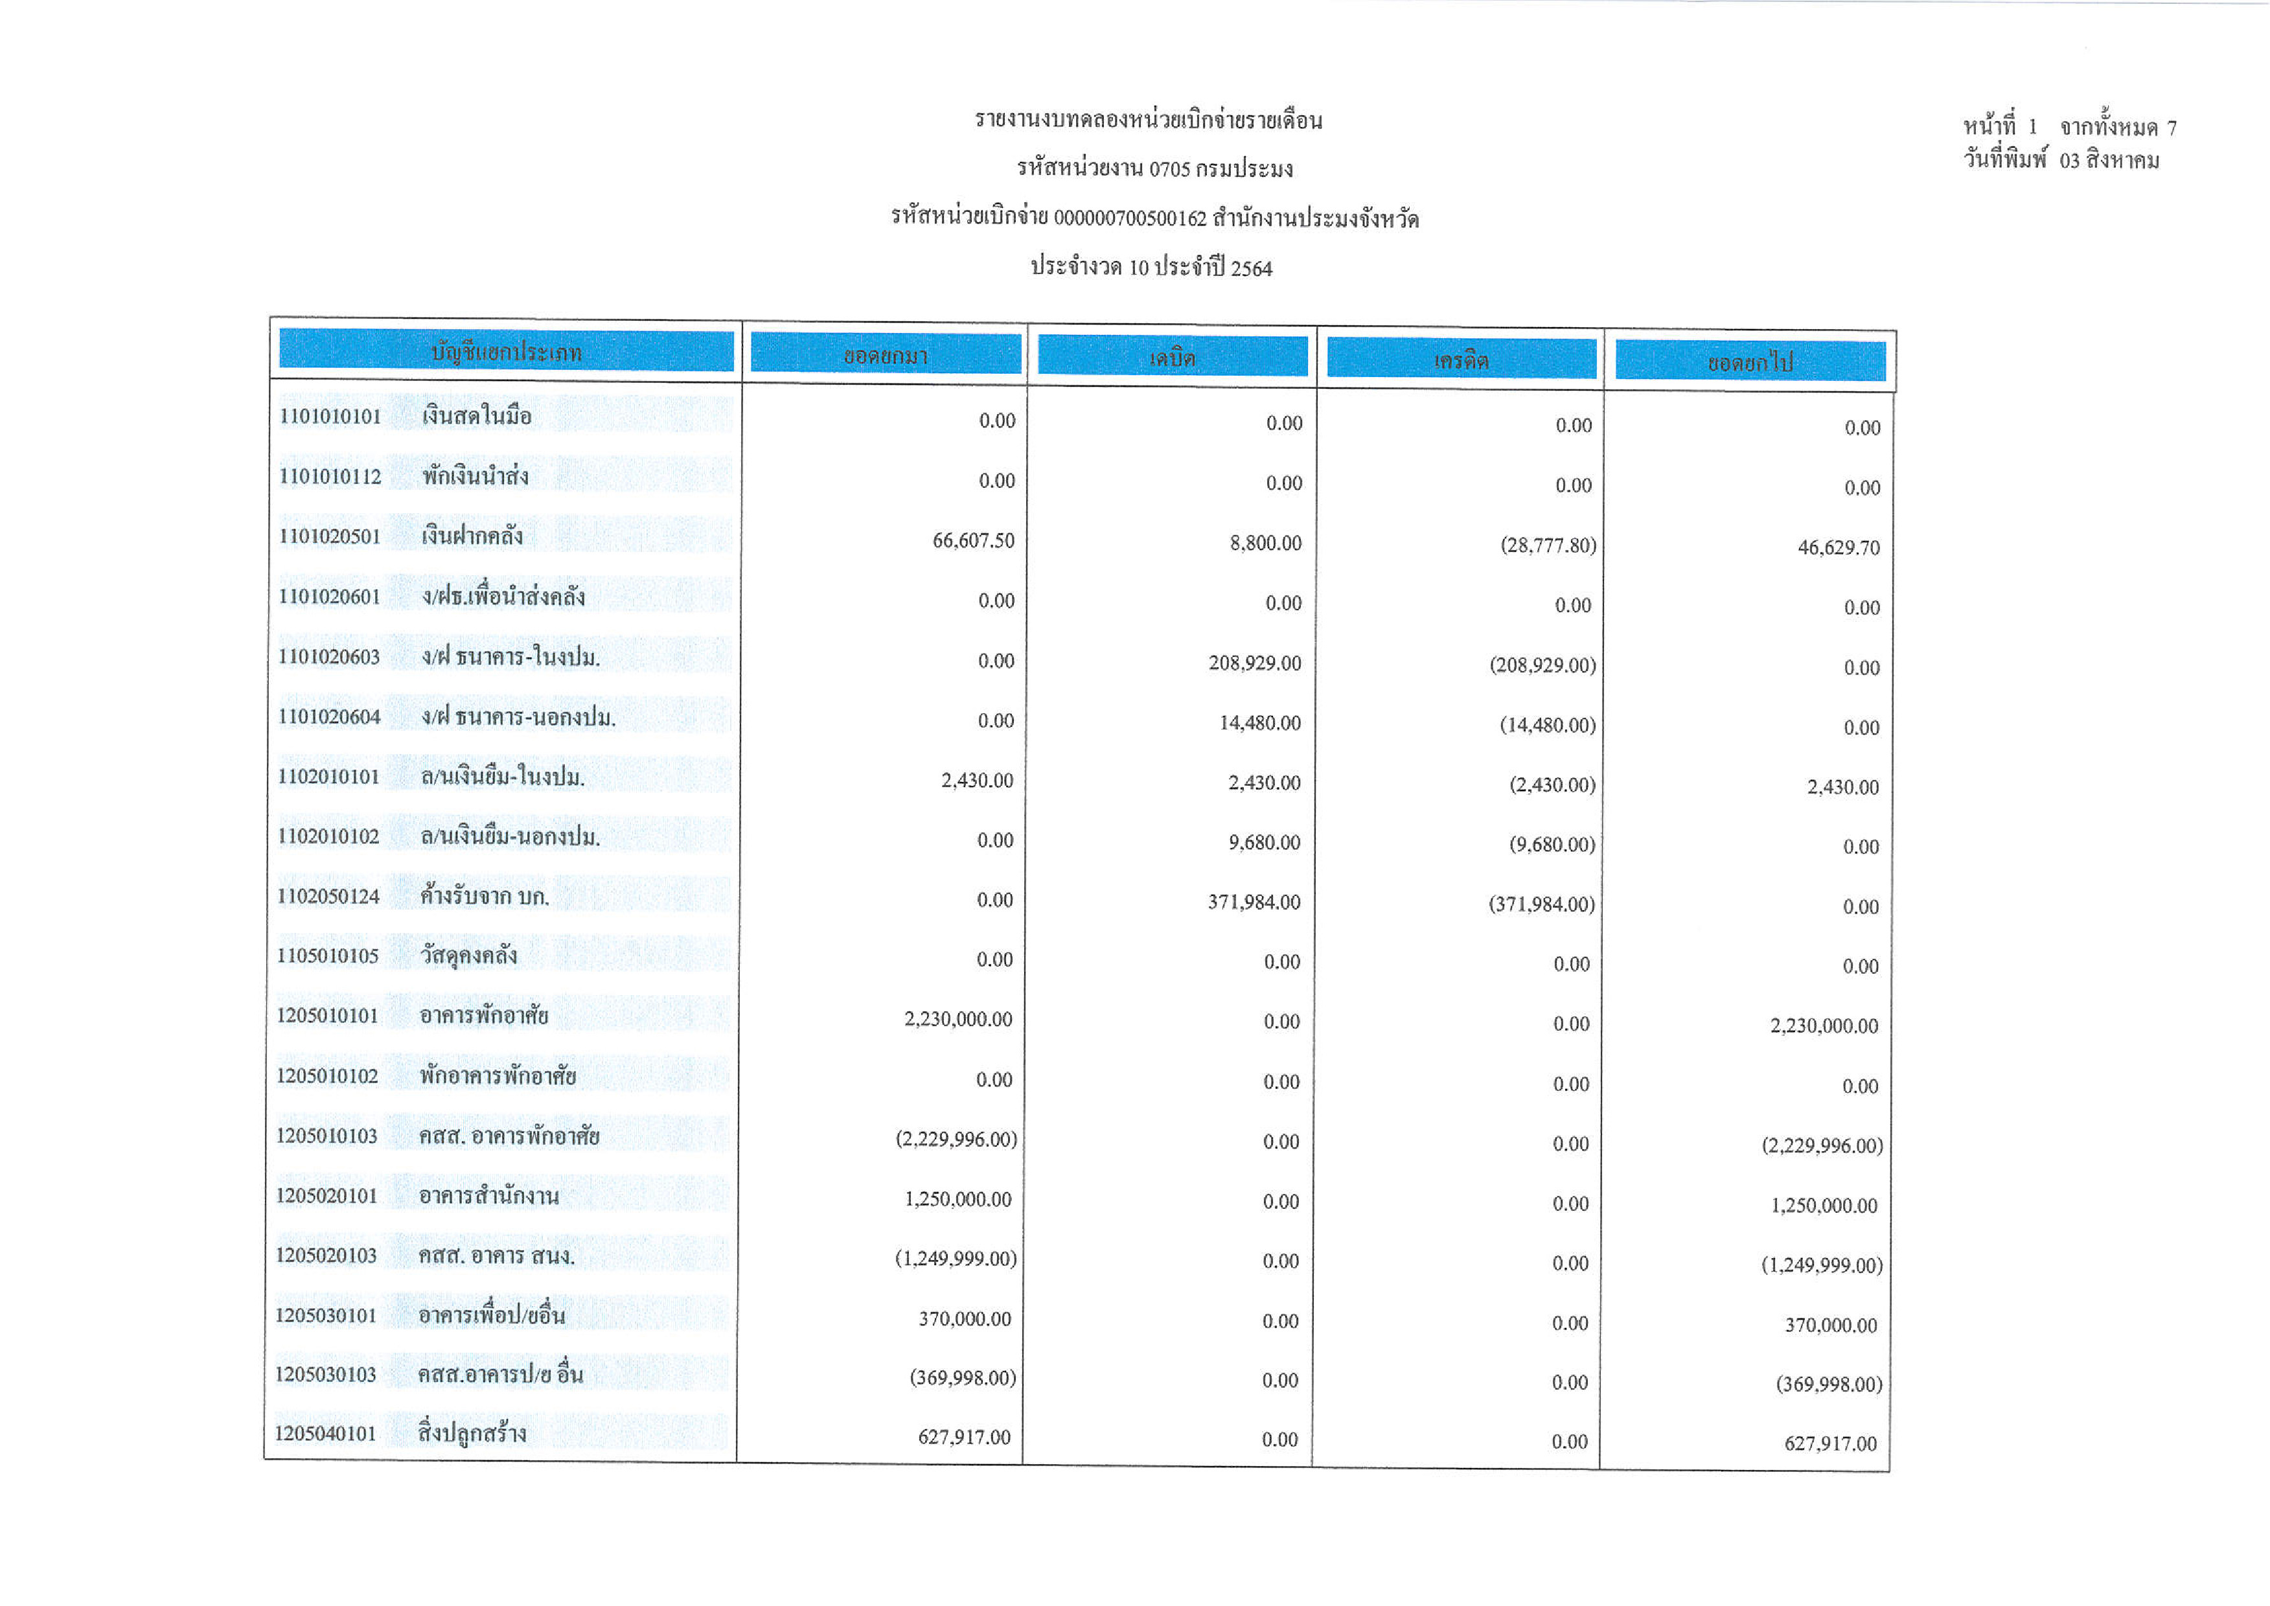
Task: Click the ยอดยกมา column header
Action: [x=885, y=355]
